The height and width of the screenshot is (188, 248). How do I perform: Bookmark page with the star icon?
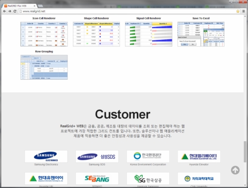click(x=238, y=11)
